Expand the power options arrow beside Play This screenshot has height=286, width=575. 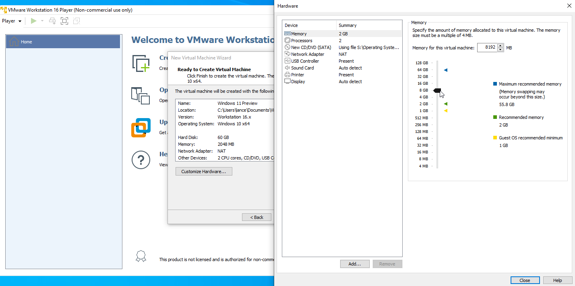pos(42,21)
